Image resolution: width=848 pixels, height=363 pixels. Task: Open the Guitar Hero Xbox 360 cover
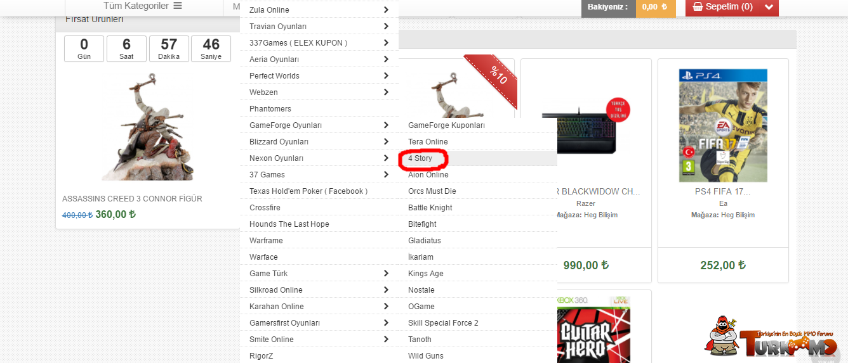[x=593, y=329]
